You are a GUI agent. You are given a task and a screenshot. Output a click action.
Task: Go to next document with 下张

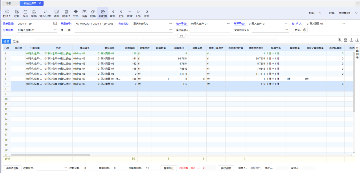[138, 13]
